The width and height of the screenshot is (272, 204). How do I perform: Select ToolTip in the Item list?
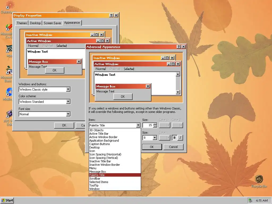115,185
